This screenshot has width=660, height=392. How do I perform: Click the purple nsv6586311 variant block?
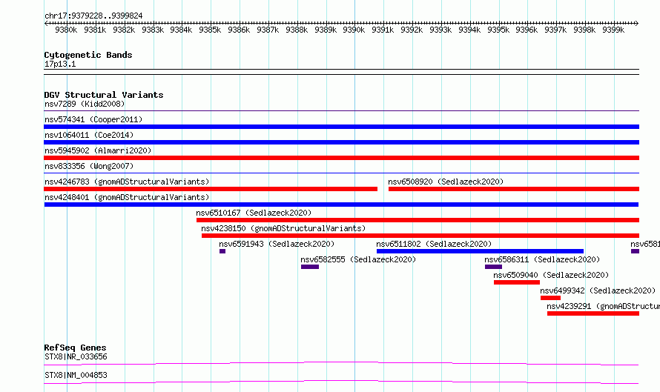(493, 267)
